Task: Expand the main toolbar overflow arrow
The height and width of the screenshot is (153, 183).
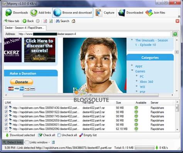Action: click(x=179, y=16)
